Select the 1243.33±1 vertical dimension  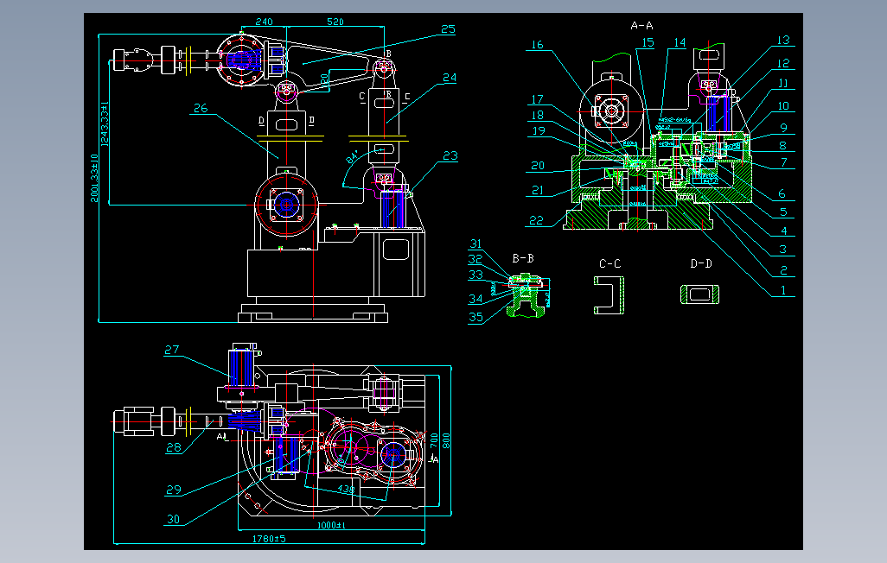[105, 124]
